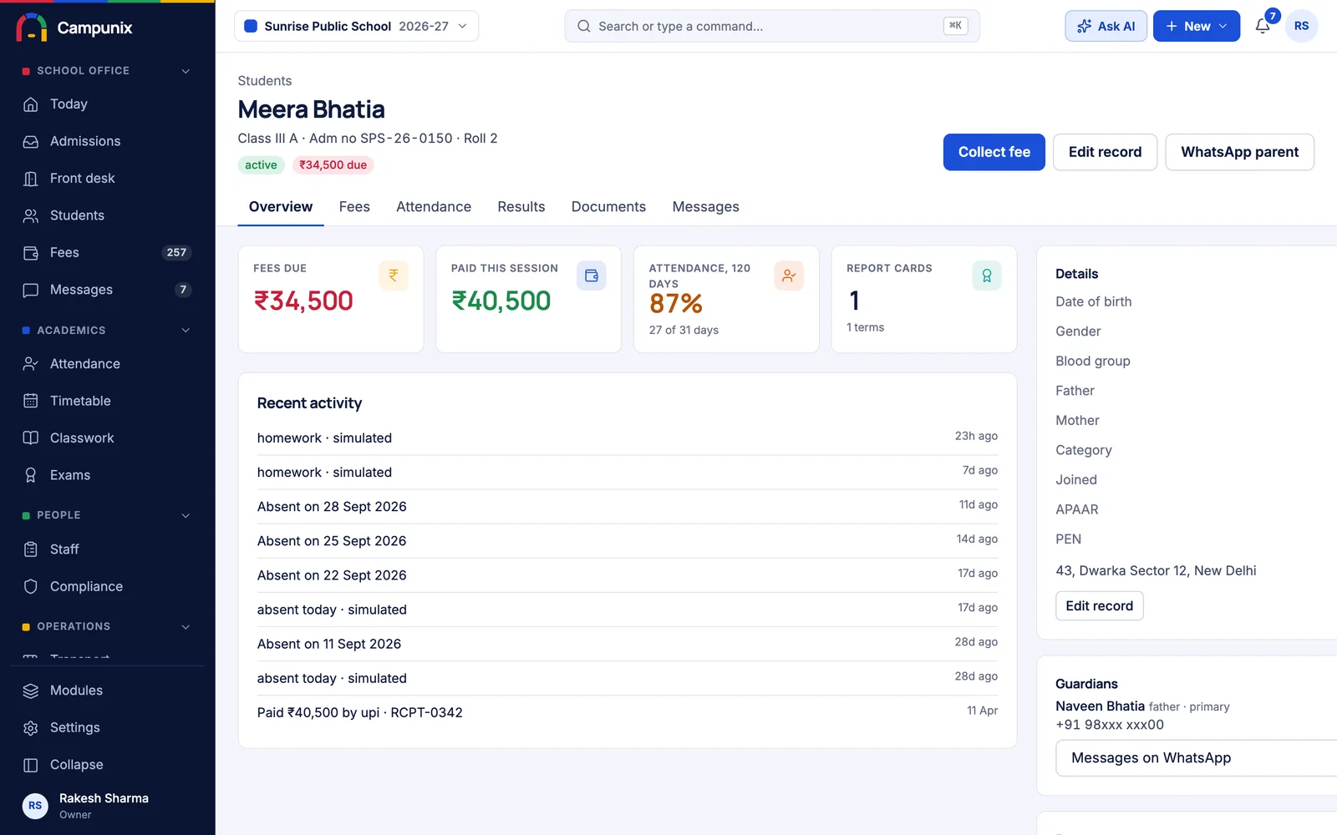Open Fees wallet icon in sidebar

31,253
